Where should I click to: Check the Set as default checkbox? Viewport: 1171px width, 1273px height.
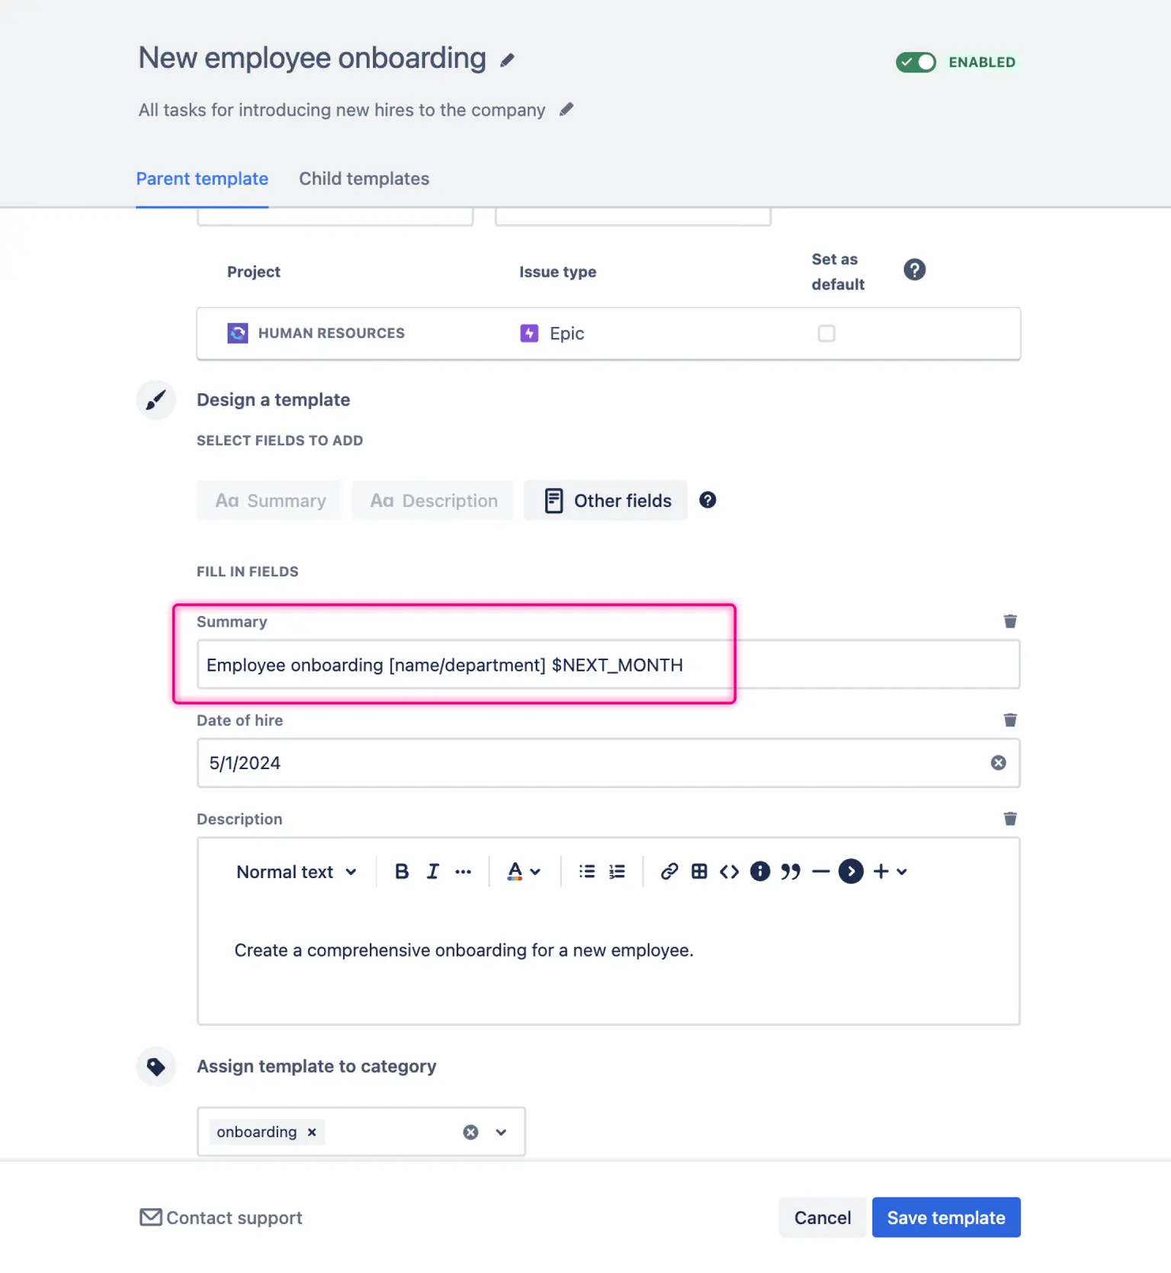pos(826,333)
